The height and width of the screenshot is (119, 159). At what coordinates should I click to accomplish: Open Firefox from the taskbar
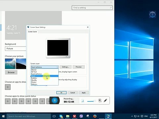point(95,116)
